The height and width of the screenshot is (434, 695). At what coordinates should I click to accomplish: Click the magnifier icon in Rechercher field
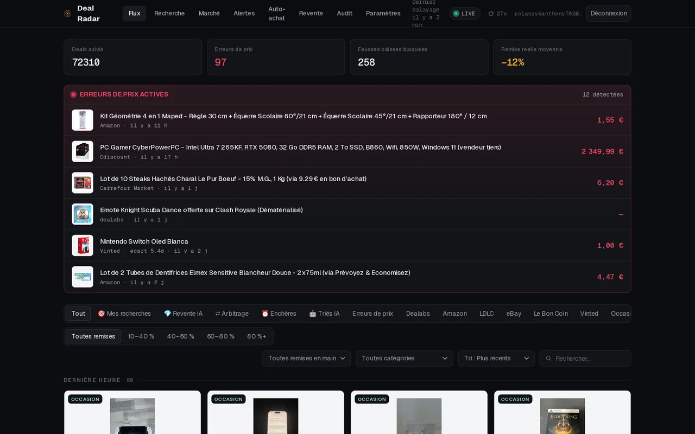[x=548, y=359]
